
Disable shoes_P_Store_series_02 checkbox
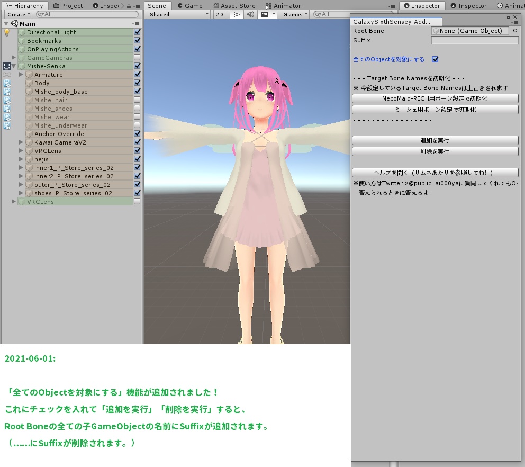[x=137, y=193]
